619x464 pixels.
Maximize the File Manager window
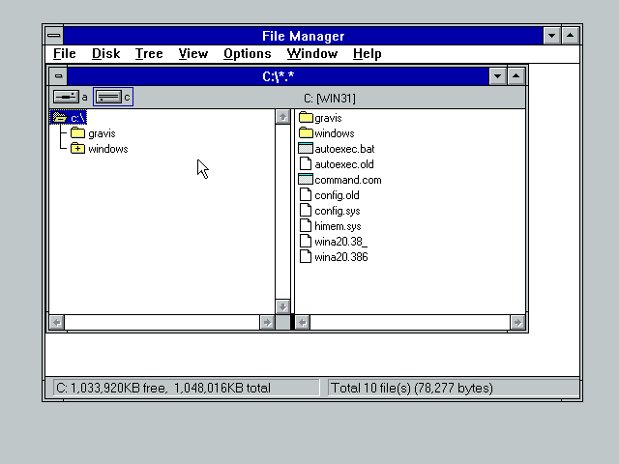click(570, 36)
